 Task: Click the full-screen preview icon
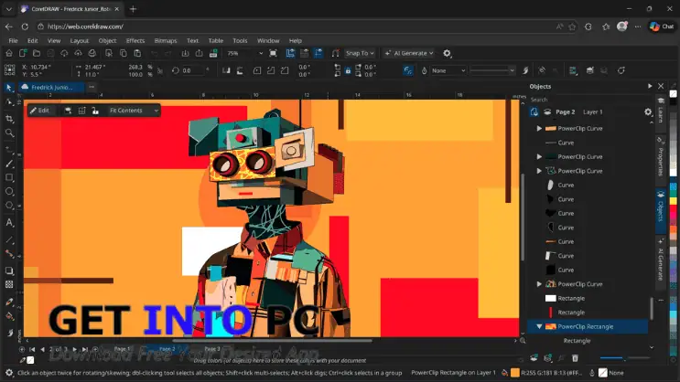273,53
